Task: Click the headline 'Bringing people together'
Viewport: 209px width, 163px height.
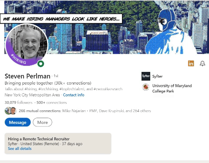Action: pos(48,83)
